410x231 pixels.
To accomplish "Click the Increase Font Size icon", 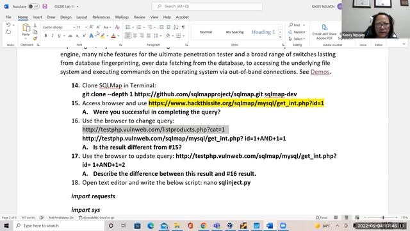I will (91, 27).
